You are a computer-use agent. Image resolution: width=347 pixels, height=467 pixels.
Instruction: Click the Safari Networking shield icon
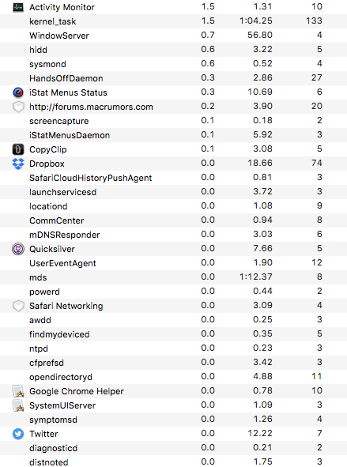tap(18, 306)
